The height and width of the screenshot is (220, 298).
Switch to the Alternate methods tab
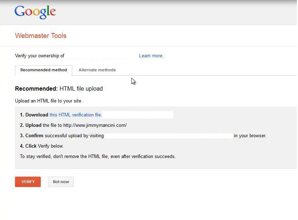point(97,70)
